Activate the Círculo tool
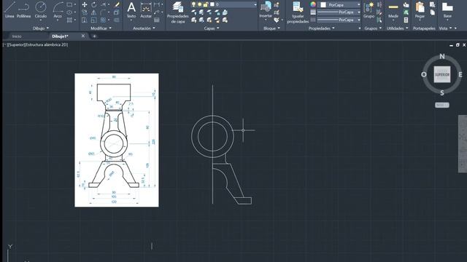This screenshot has width=467, height=262. tap(41, 9)
